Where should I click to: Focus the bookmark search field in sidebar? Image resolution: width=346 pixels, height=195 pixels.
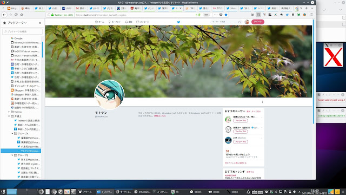[22, 31]
